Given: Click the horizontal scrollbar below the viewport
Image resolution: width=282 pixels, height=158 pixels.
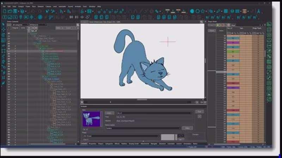Looking at the screenshot, I should 142,100.
